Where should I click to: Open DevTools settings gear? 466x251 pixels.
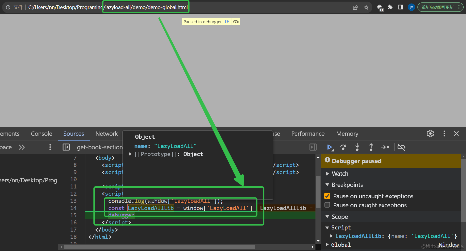click(x=430, y=134)
